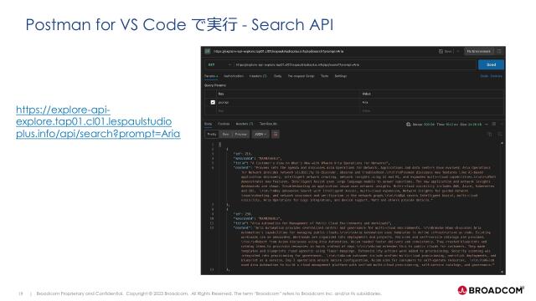
Task: Select the request tab with the search URL title
Action: coord(279,51)
